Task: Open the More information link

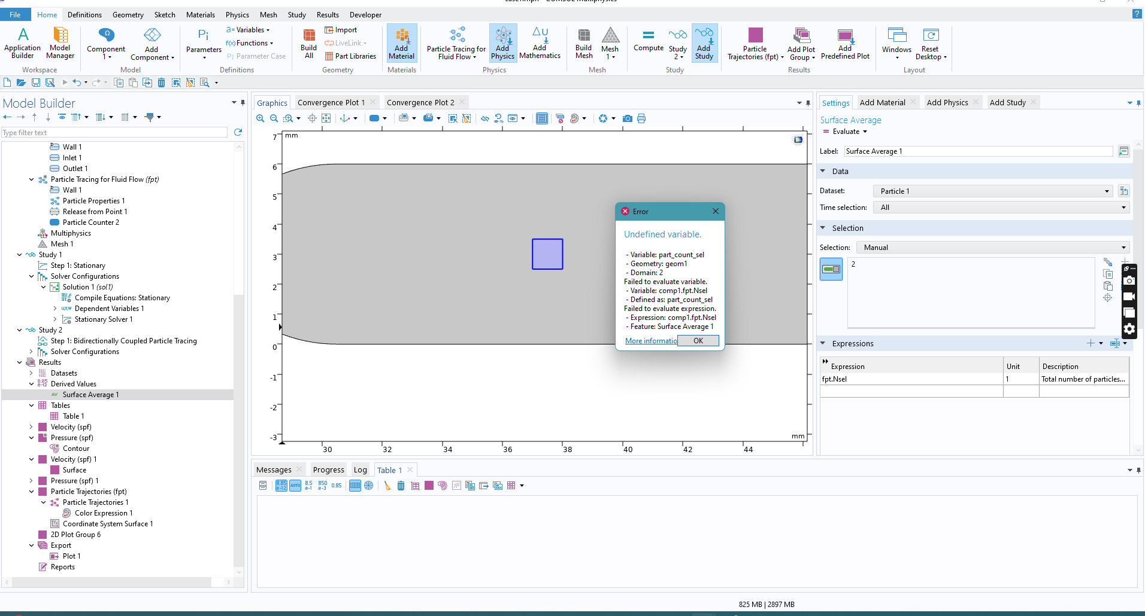Action: pyautogui.click(x=651, y=341)
